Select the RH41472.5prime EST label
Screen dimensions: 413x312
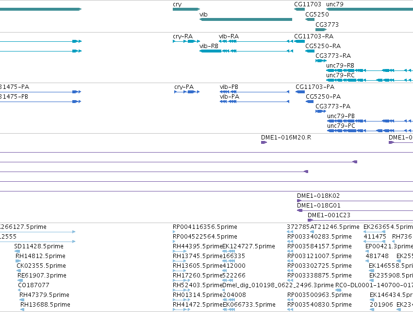pos(198,305)
